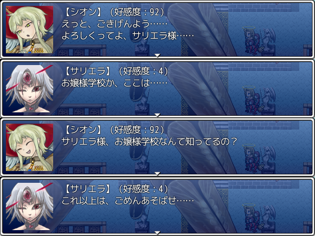Click the text えっと、ごきげんよう……
Screen dimensions: 315x236
tap(115, 24)
